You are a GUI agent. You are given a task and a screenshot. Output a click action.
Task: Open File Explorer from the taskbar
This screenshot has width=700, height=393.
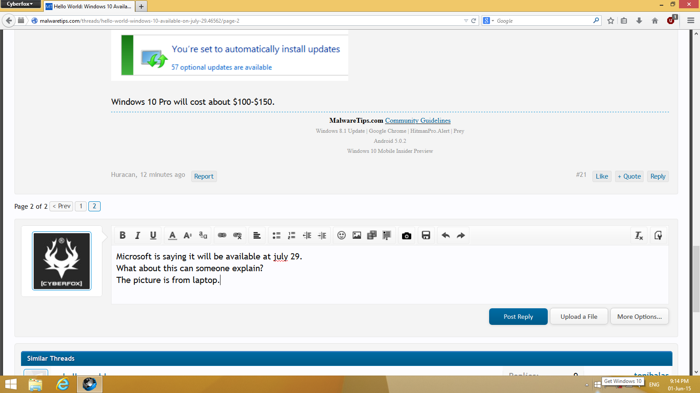(35, 384)
